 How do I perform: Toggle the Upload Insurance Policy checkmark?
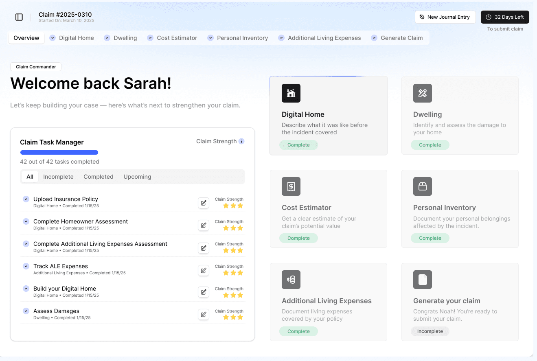26,199
